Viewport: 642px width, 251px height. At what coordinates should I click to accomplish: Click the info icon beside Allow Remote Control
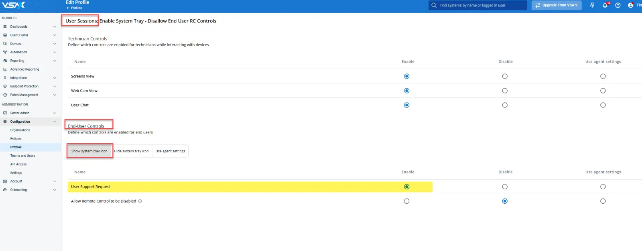coord(140,201)
